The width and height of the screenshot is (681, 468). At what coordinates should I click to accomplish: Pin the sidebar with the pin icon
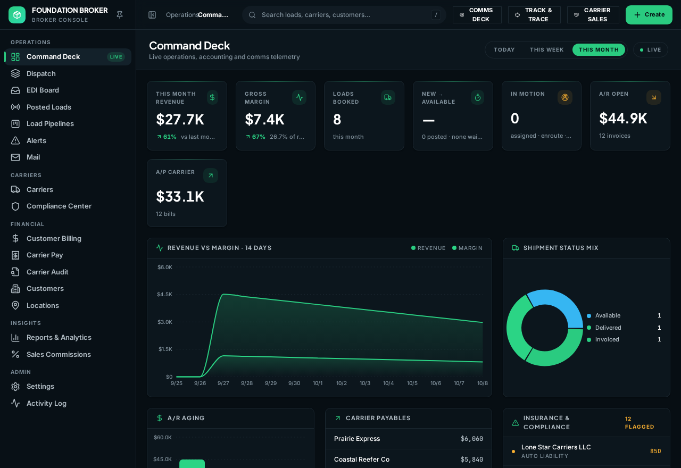[x=120, y=15]
